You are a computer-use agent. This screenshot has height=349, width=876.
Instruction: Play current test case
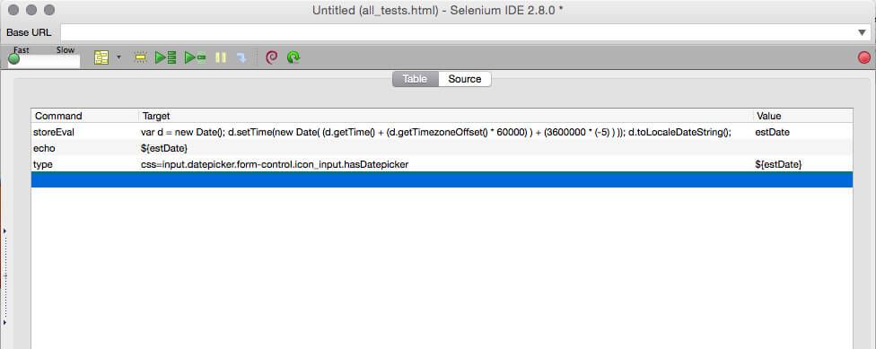(196, 57)
